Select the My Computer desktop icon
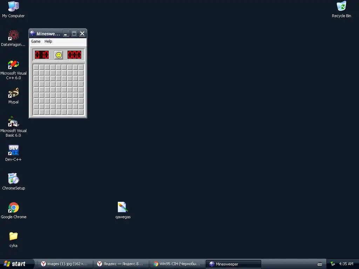 point(13,9)
